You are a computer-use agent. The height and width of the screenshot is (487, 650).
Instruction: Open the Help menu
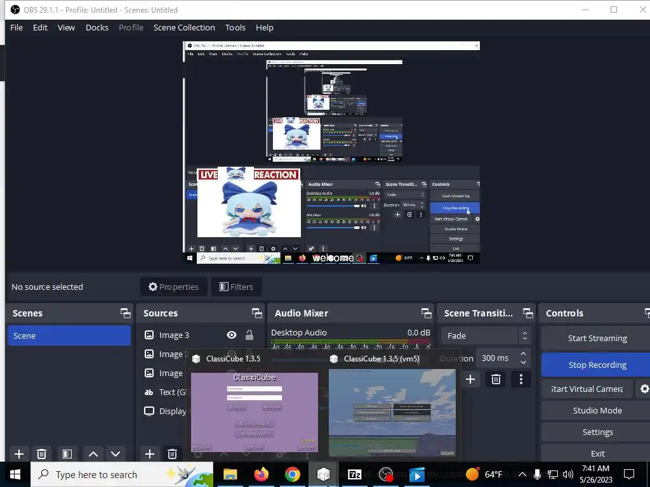(265, 28)
